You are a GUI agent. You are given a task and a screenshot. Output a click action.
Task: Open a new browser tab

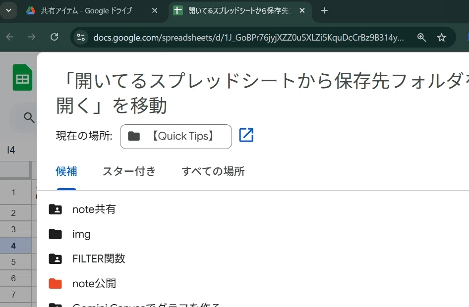[x=324, y=11]
